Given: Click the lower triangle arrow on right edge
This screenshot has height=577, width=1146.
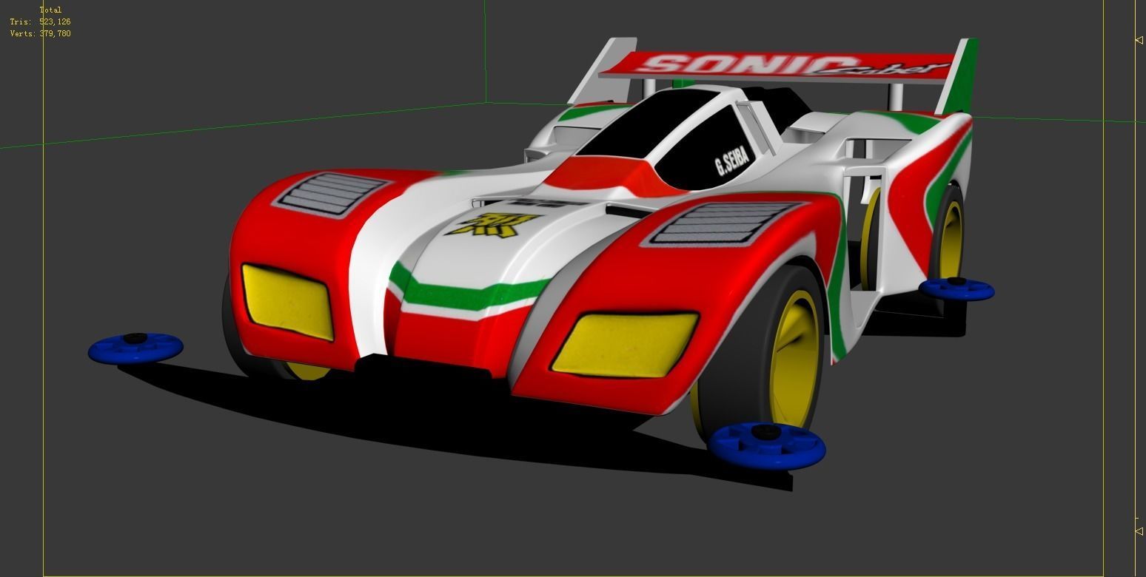Looking at the screenshot, I should 1139,531.
